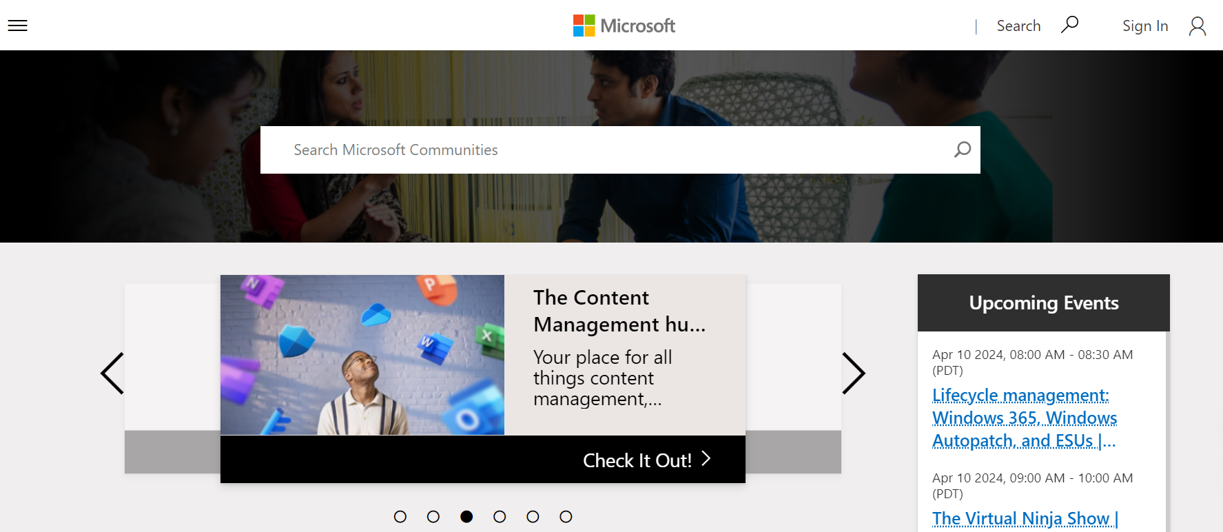Screen dimensions: 1223x532
Task: Select the fourth carousel dot indicator
Action: coord(500,517)
